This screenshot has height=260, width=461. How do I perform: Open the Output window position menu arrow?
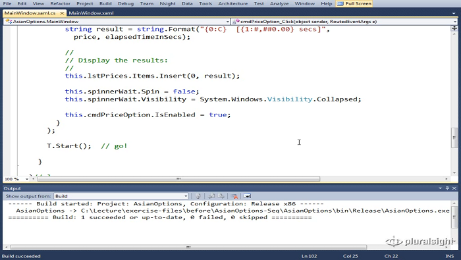pyautogui.click(x=440, y=188)
